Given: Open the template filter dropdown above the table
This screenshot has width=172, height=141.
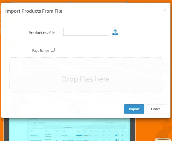Looking at the screenshot, I should [68, 127].
